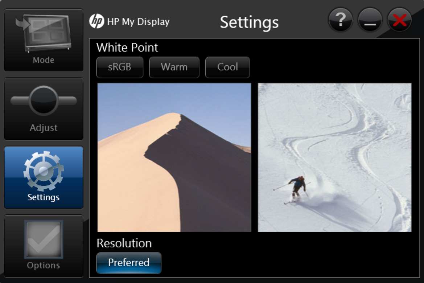Close the window with red X
Screen dimensions: 424x283
399,20
